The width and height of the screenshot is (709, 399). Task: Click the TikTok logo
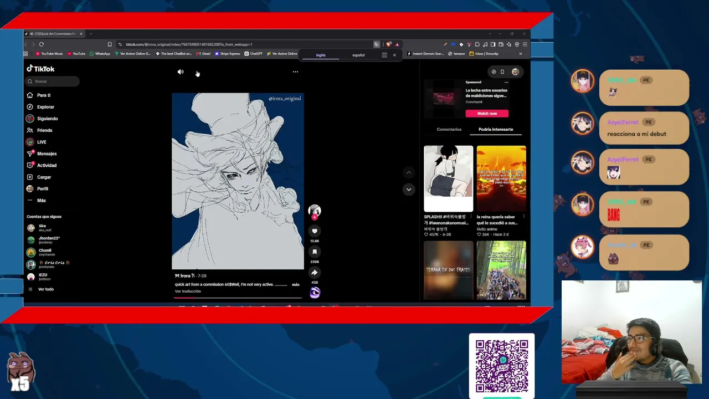tap(40, 69)
